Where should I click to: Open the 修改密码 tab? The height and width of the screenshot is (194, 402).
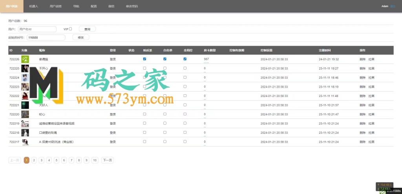click(x=132, y=6)
